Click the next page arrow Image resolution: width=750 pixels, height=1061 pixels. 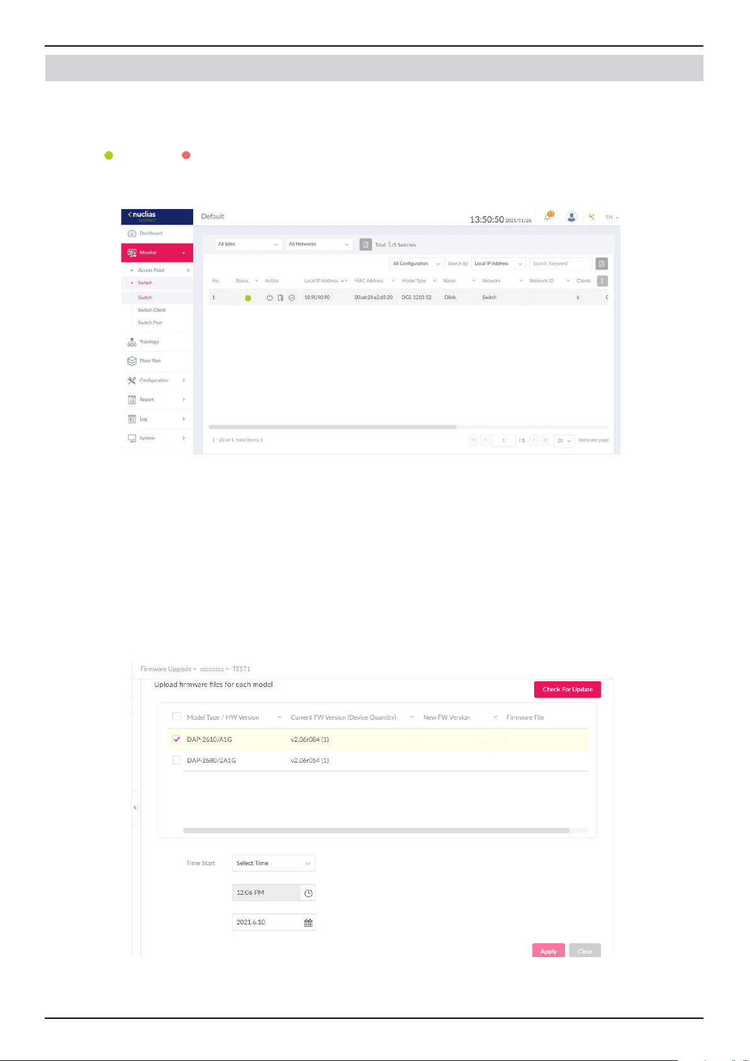pos(534,440)
